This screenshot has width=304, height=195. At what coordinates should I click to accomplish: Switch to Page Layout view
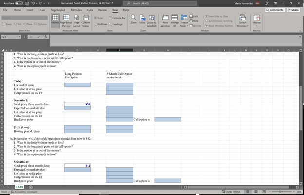76,21
